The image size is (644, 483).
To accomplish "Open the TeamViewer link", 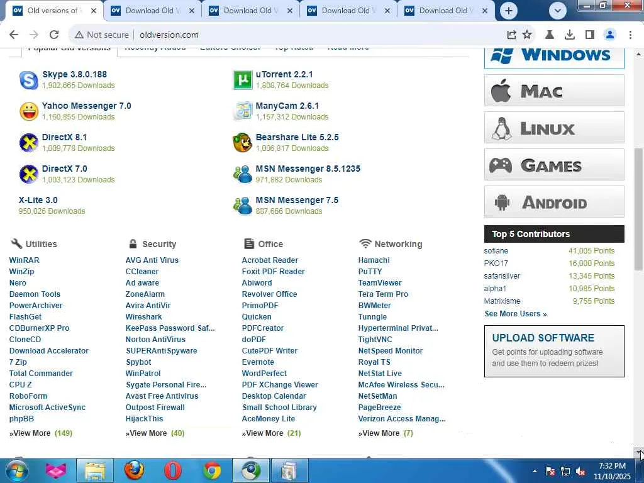I will [379, 283].
